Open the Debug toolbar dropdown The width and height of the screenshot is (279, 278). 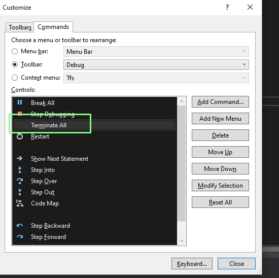[156, 65]
